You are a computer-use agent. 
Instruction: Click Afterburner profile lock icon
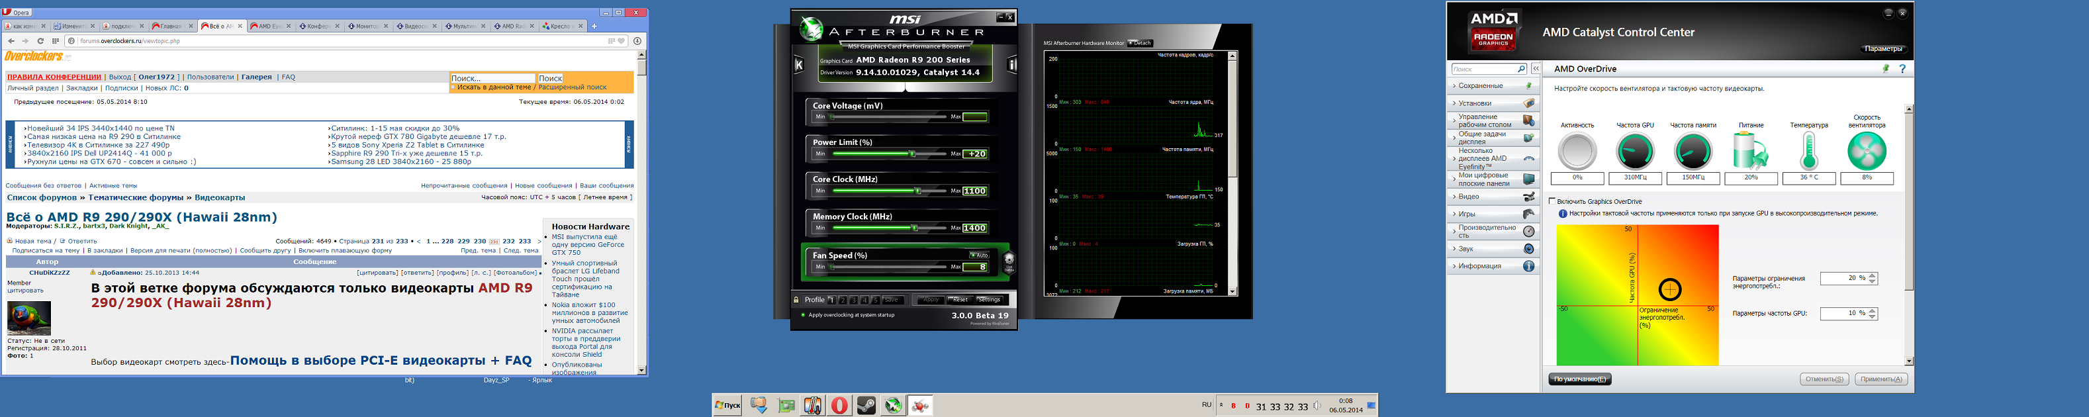(x=796, y=299)
